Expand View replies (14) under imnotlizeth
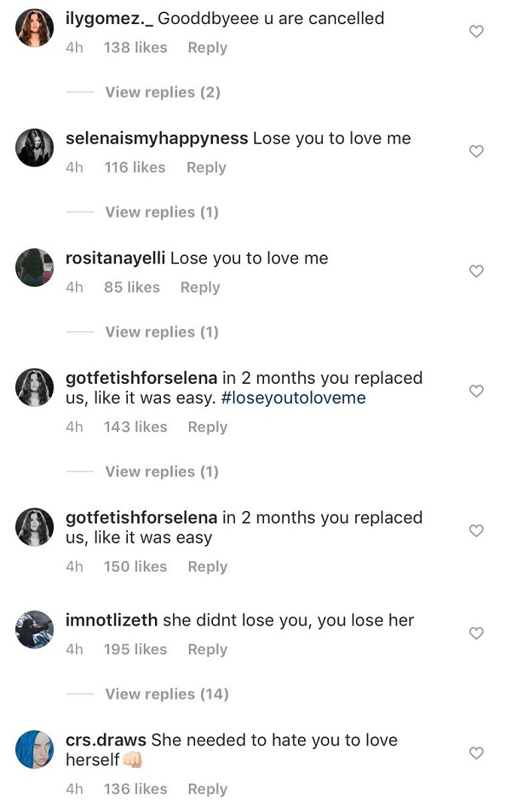 pos(166,694)
